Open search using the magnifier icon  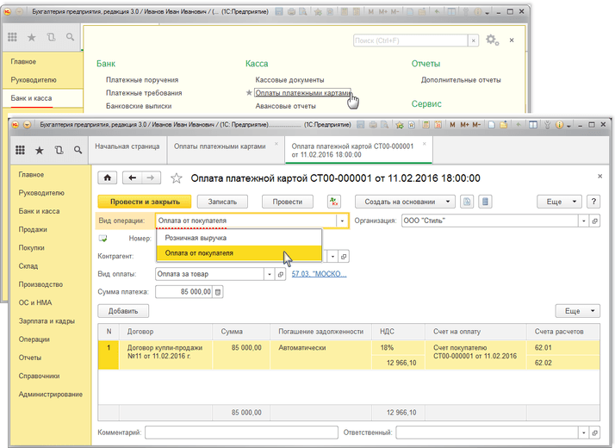coord(77,150)
